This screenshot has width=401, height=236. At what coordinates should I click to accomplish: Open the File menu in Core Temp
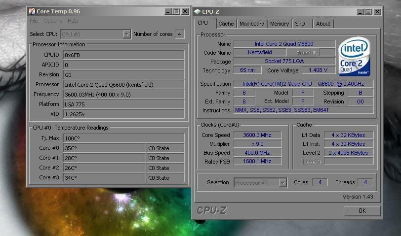pos(34,21)
